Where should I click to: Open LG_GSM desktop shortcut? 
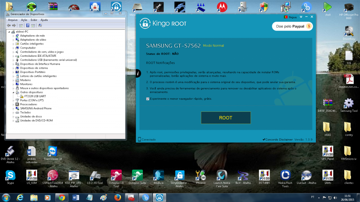coord(32,178)
